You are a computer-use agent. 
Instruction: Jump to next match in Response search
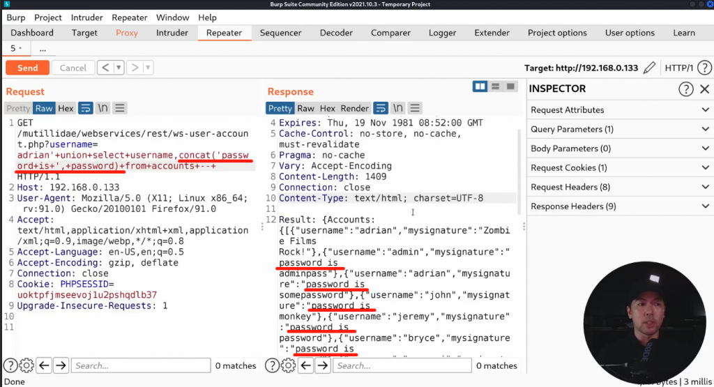323,365
